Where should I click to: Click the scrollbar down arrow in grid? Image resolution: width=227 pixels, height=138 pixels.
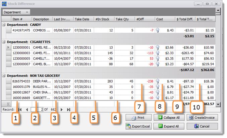218,104
